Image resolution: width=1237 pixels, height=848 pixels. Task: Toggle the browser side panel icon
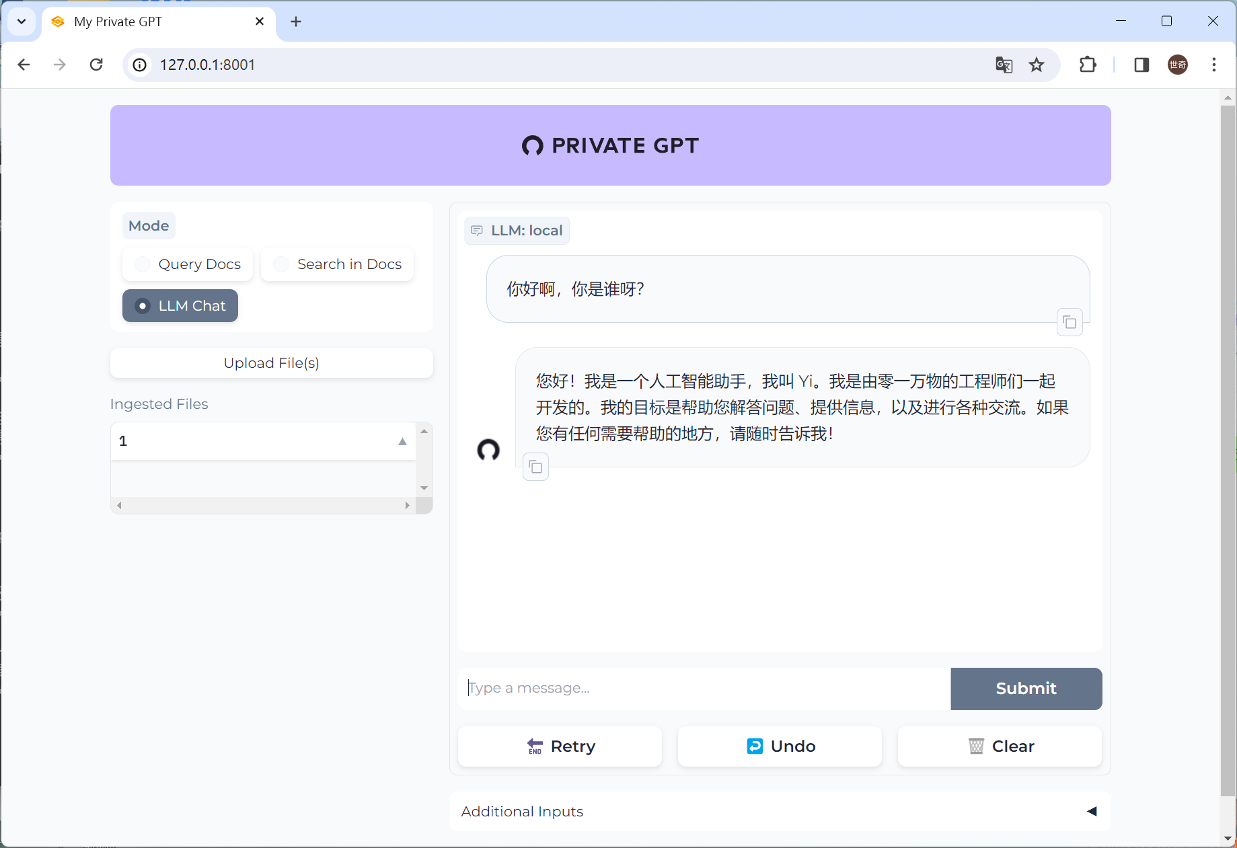click(x=1141, y=65)
